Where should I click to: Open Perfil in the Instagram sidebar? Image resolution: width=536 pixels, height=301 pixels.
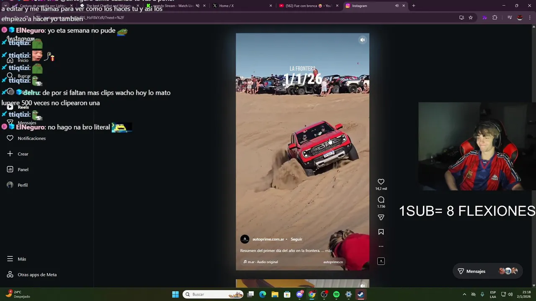(x=18, y=185)
